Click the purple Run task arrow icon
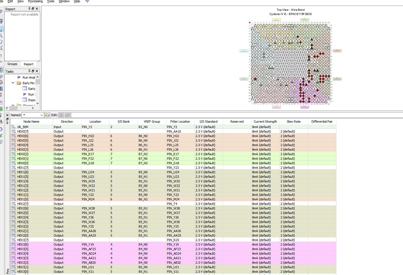Image resolution: width=403 pixels, height=275 pixels. 25,94
